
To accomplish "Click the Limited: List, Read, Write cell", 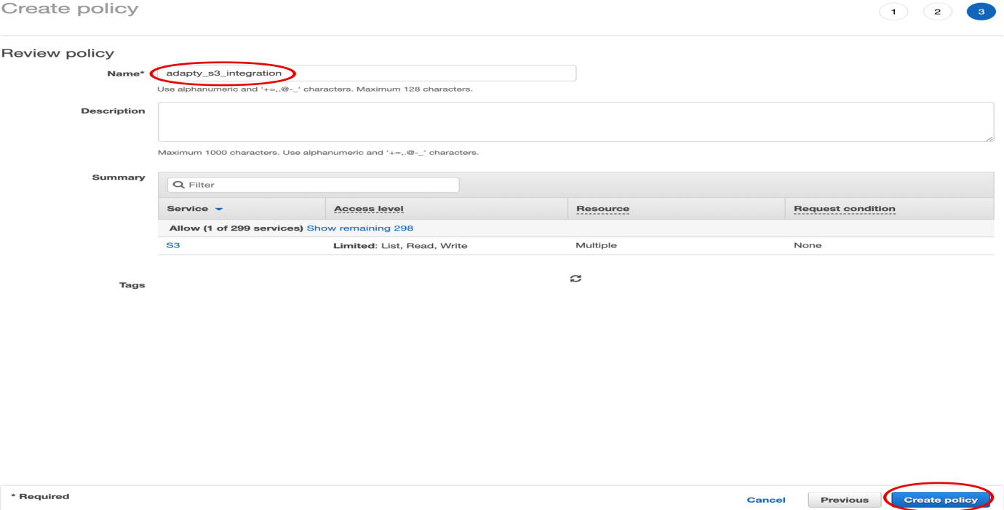I will pyautogui.click(x=400, y=246).
